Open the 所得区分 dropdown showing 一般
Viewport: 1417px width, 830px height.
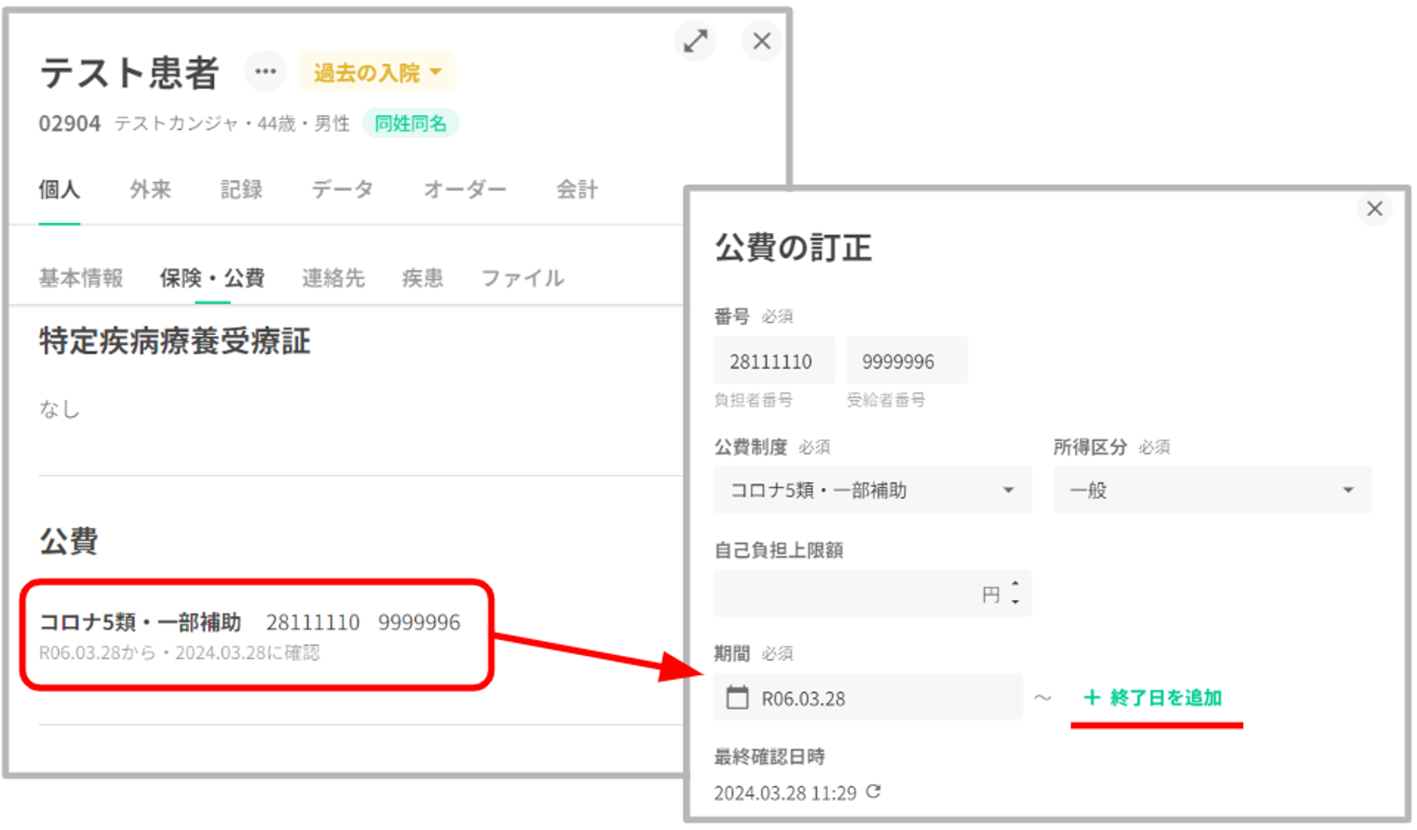point(1212,490)
